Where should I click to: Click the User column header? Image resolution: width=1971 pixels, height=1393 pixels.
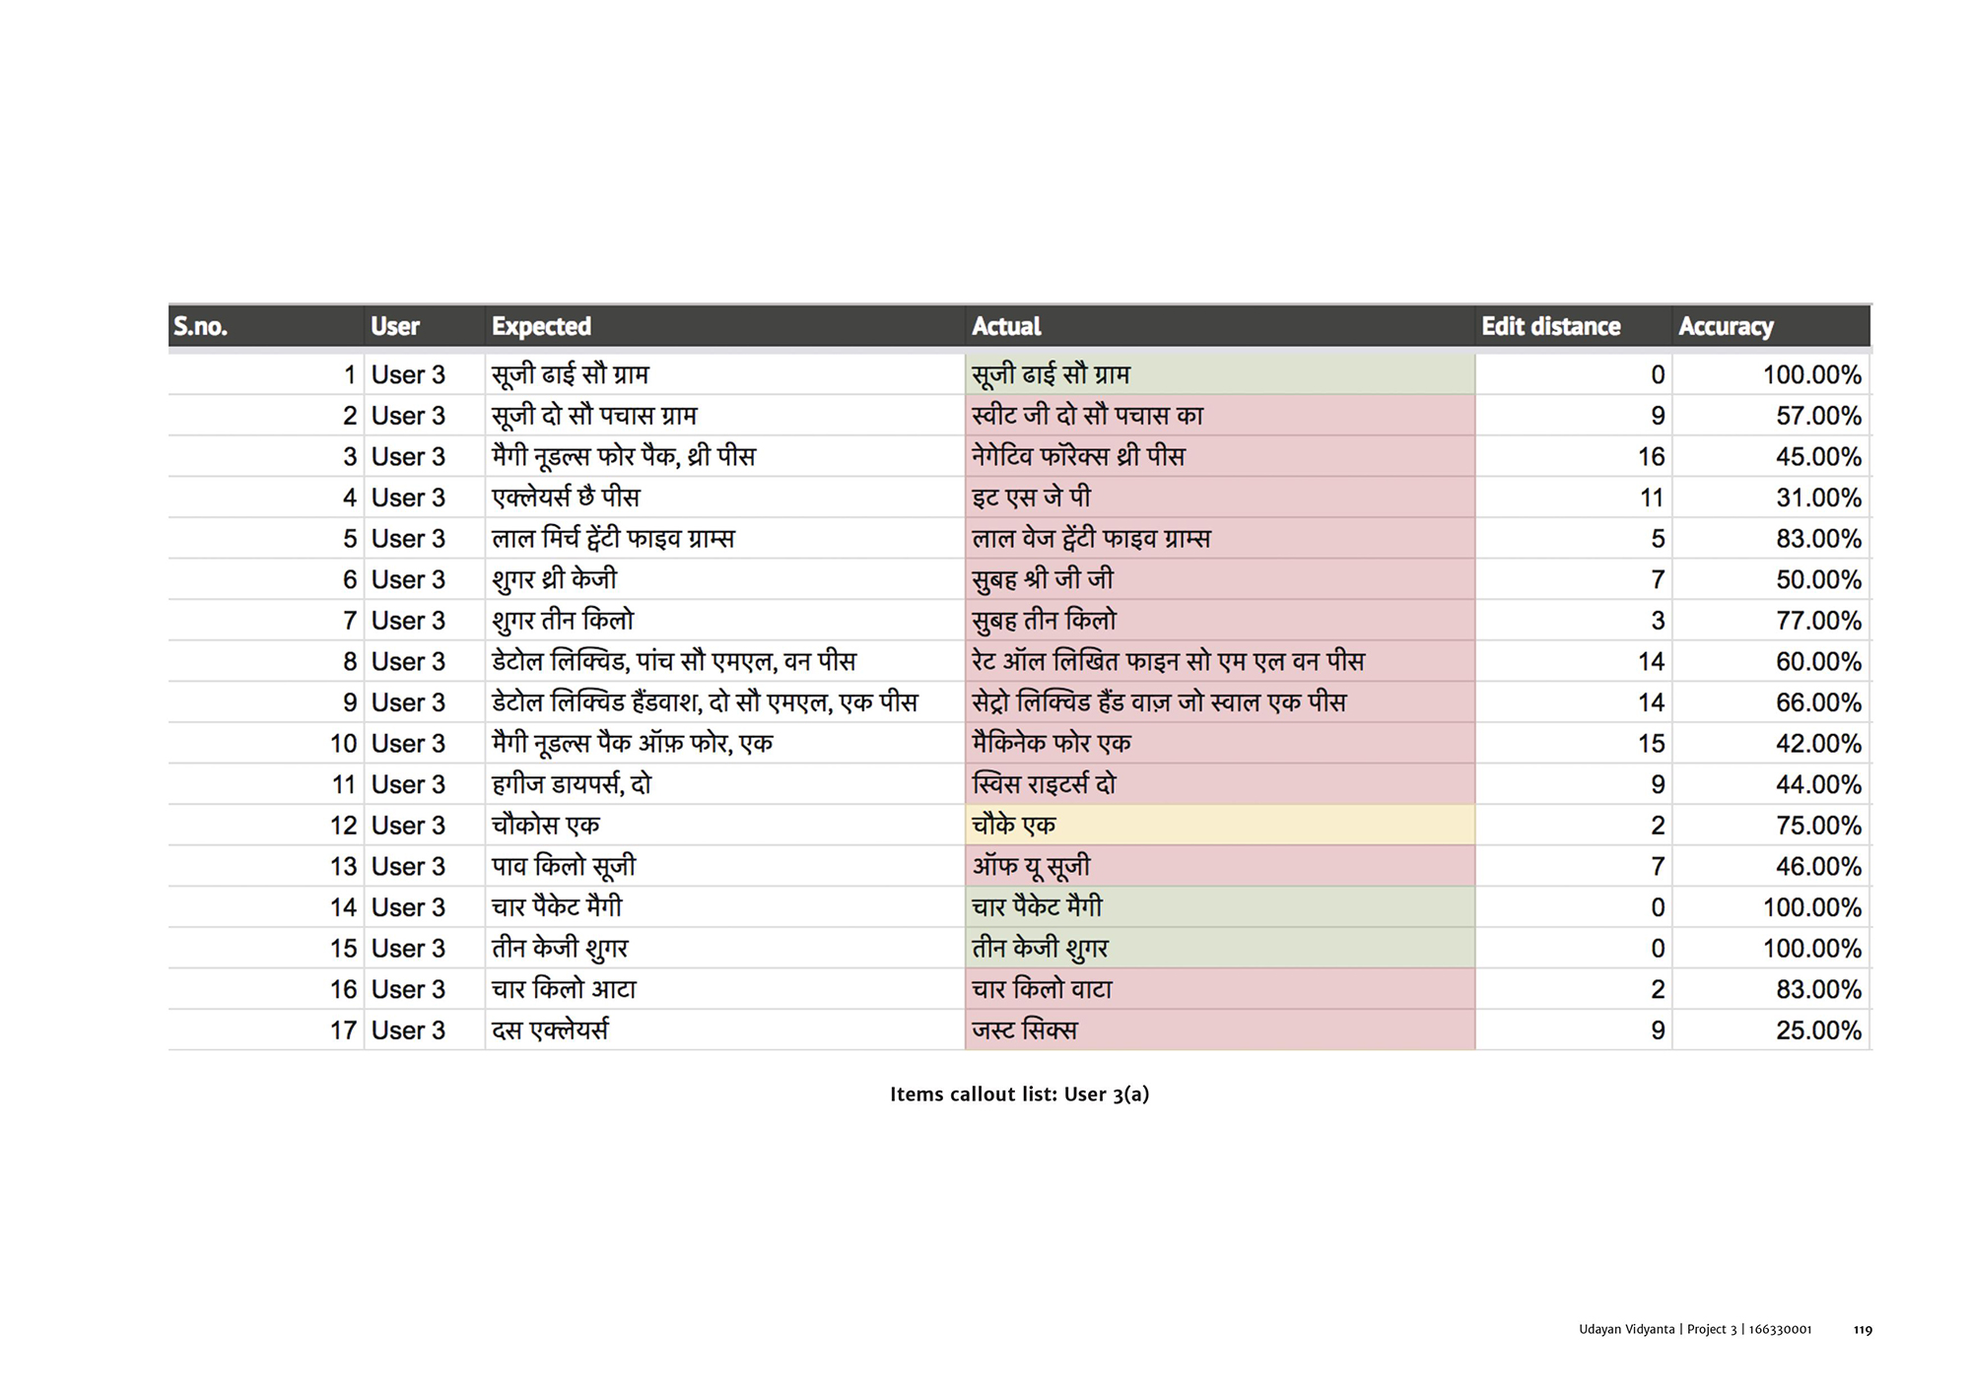click(x=395, y=326)
